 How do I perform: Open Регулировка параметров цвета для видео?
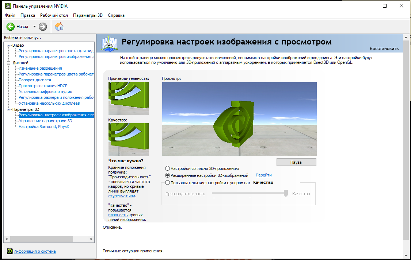[56, 51]
